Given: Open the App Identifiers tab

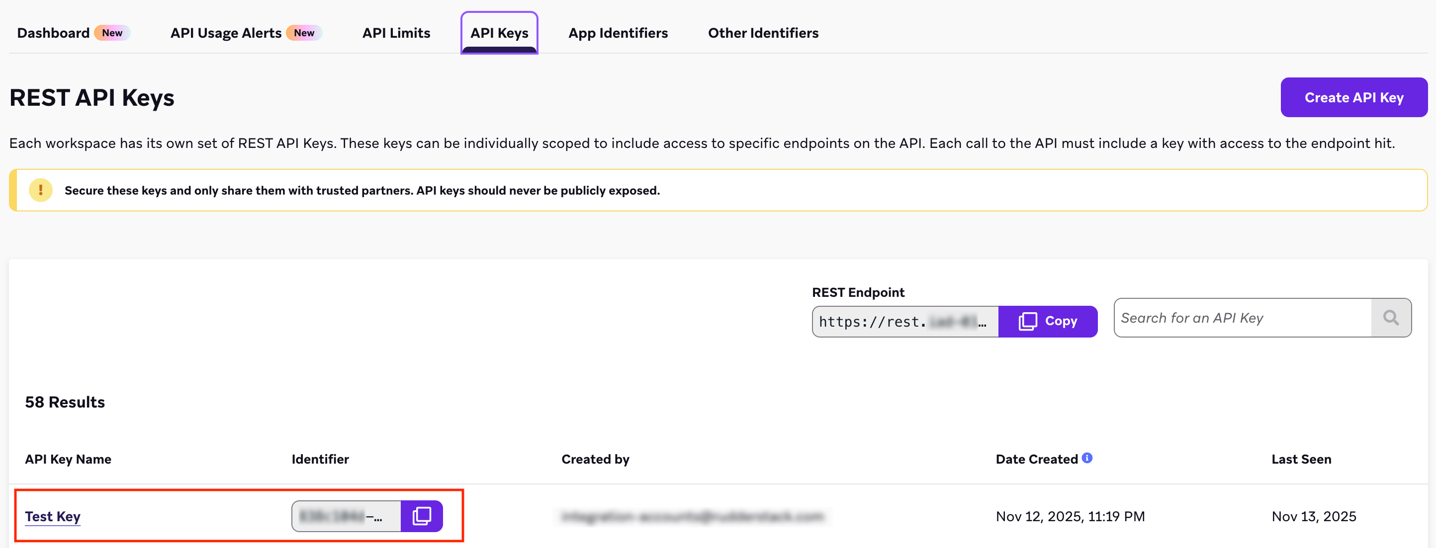Looking at the screenshot, I should pos(618,33).
